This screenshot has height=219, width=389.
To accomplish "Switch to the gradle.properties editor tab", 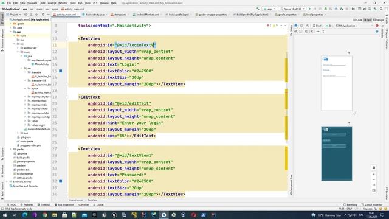I will (287, 15).
